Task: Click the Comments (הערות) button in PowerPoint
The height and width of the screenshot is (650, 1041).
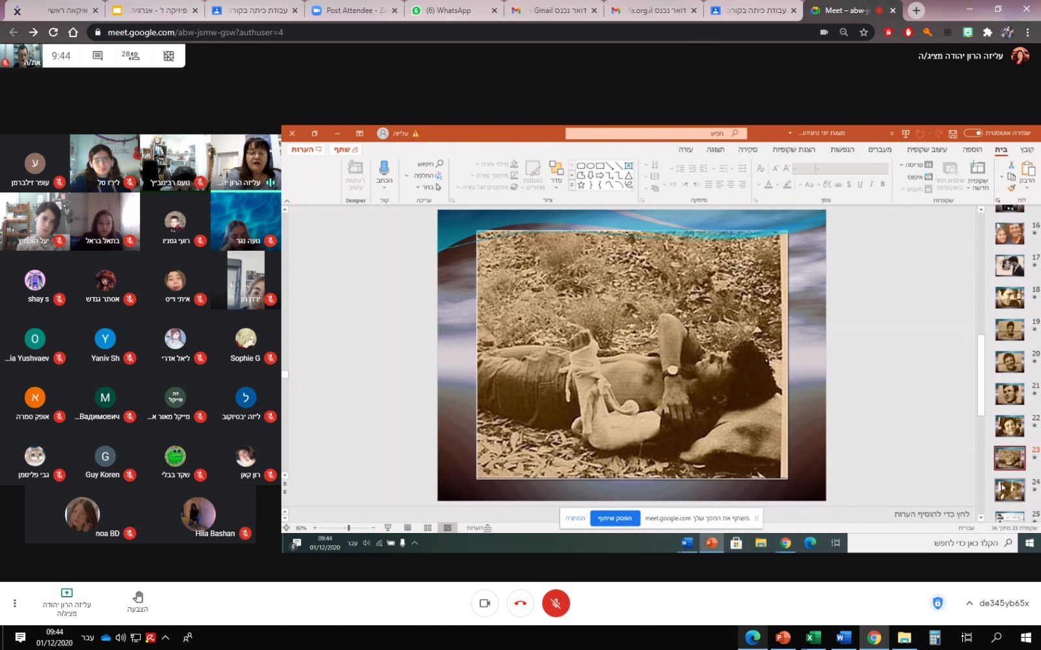Action: tap(306, 149)
